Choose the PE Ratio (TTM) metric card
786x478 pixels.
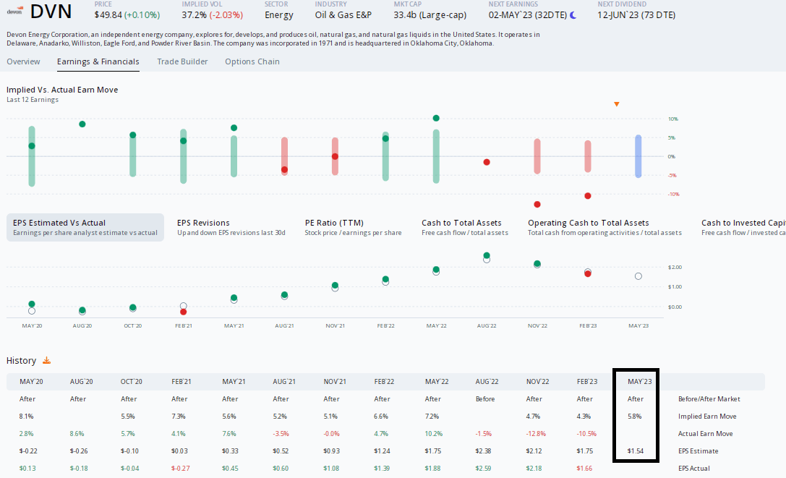coord(353,227)
